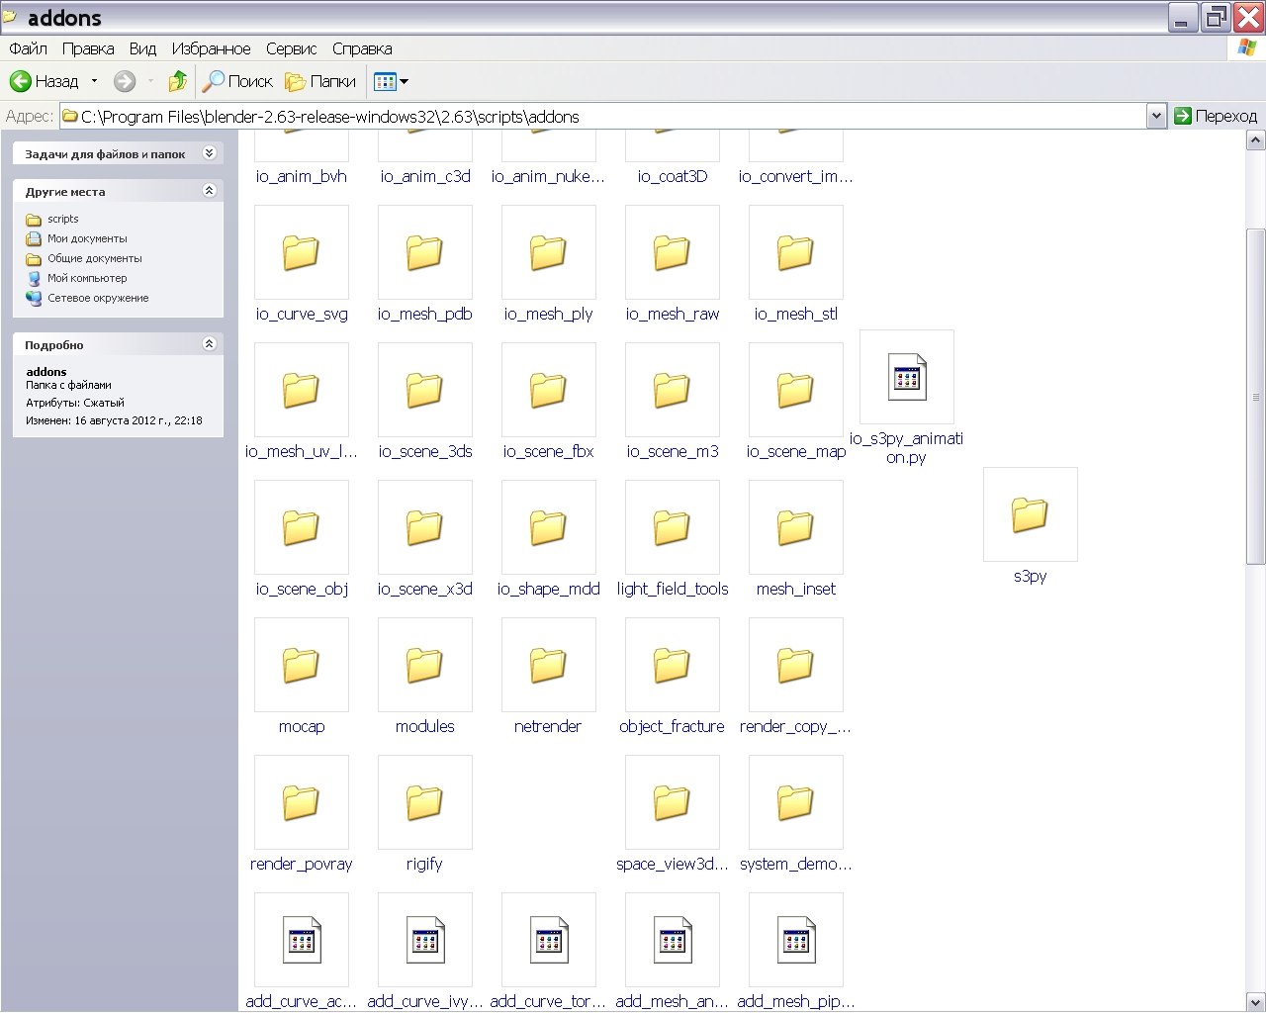The image size is (1266, 1013).
Task: Select the io_s3py_animation.py file icon
Action: point(906,378)
